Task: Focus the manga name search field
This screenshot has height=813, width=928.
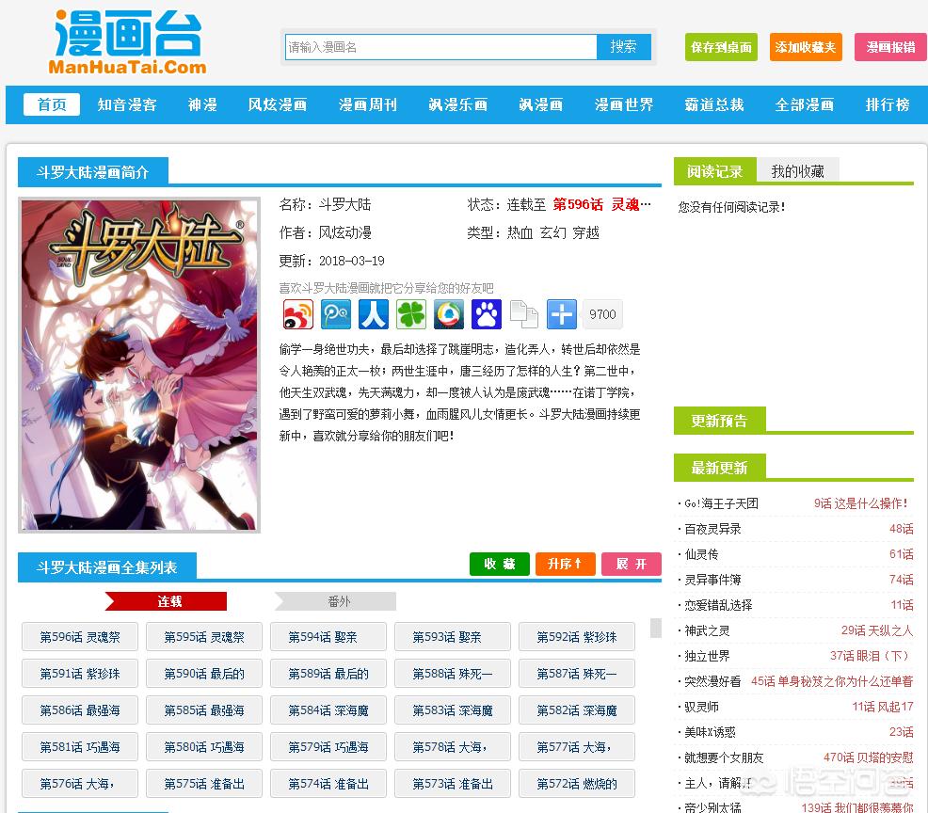Action: pyautogui.click(x=440, y=47)
